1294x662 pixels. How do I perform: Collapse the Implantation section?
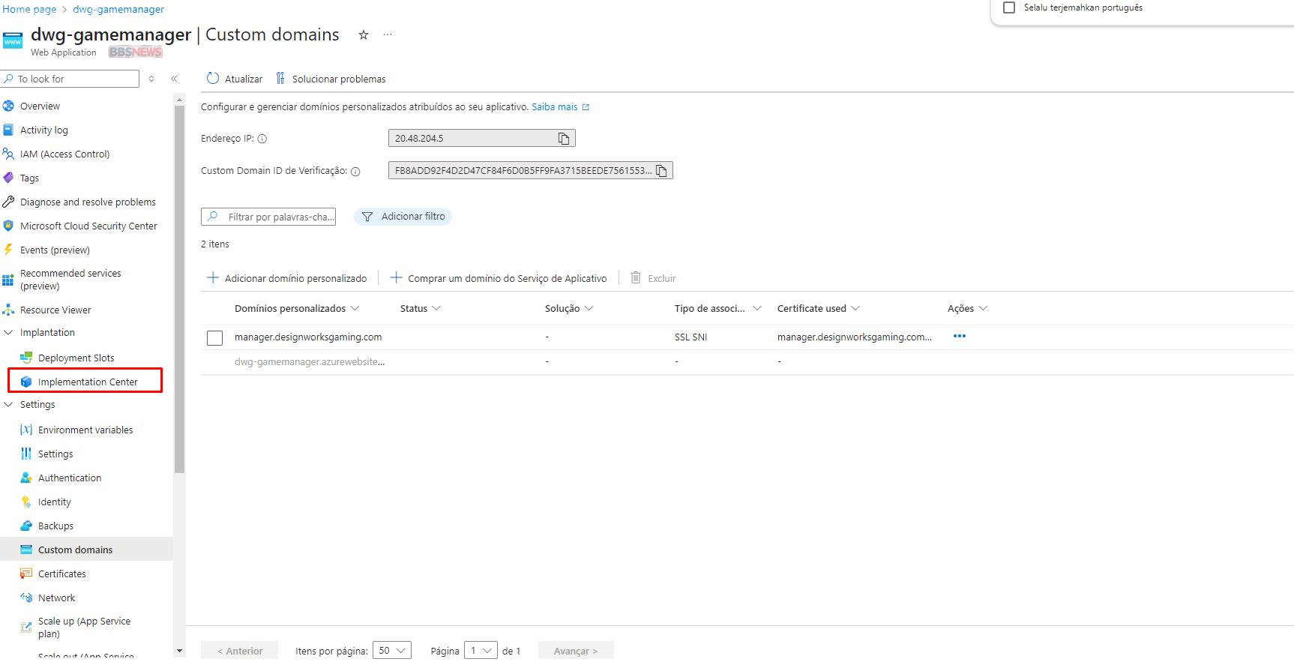coord(9,333)
